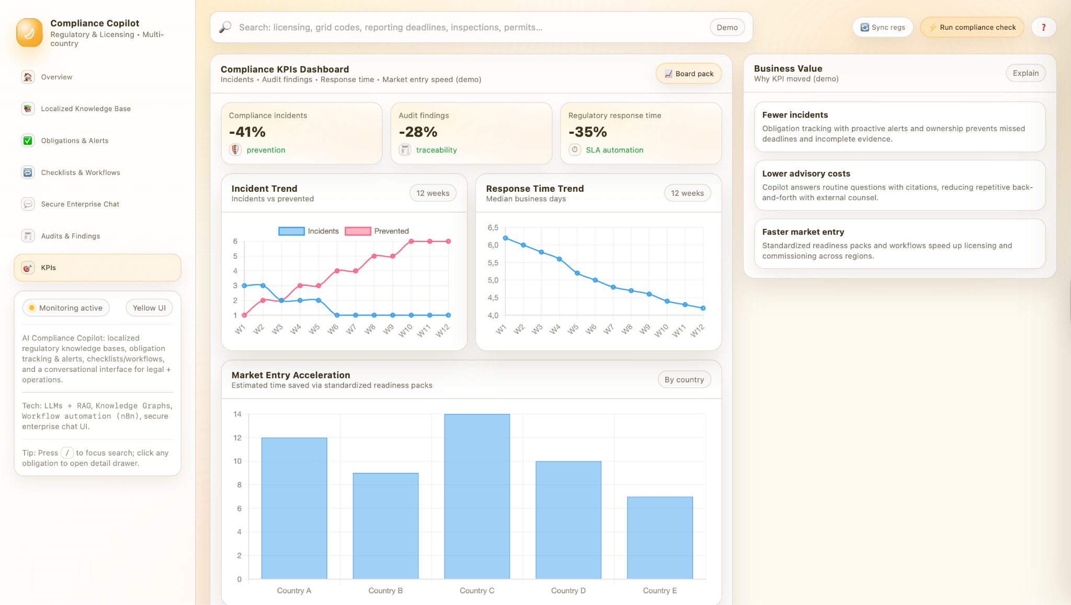Click the Compliance Copilot logo icon
The height and width of the screenshot is (605, 1071).
(29, 32)
